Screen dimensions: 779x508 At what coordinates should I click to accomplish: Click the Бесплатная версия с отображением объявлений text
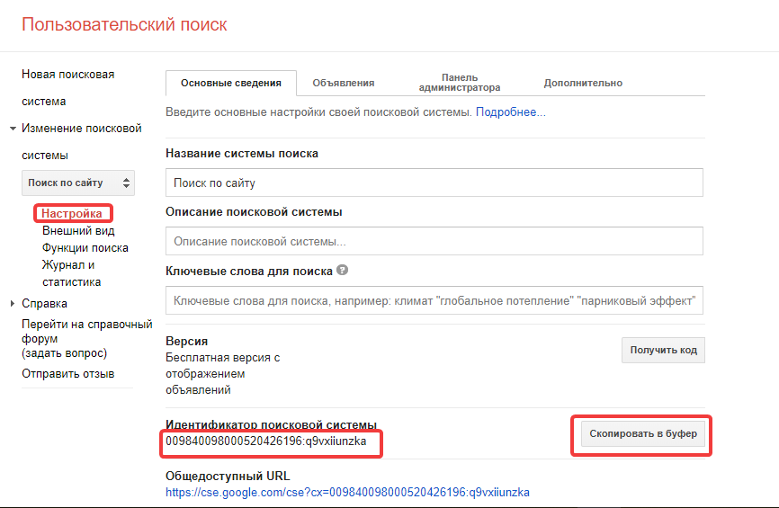tap(222, 373)
